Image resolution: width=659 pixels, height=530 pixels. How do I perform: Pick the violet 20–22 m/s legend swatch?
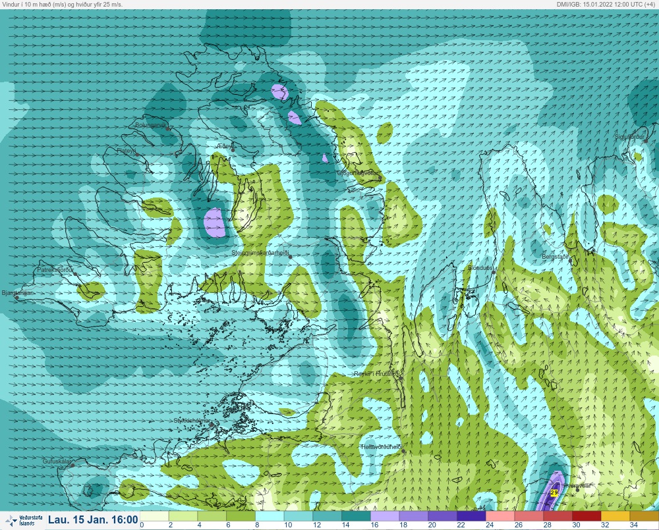point(442,516)
